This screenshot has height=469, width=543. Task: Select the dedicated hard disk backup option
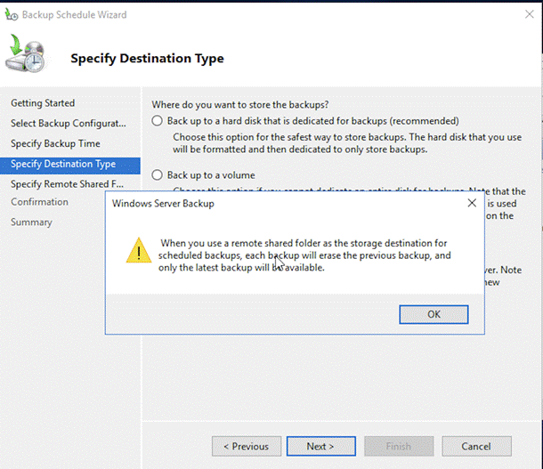[158, 121]
